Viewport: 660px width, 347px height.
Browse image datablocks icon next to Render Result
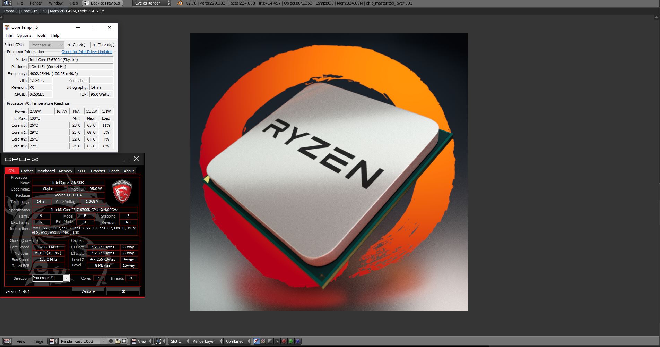click(x=53, y=341)
